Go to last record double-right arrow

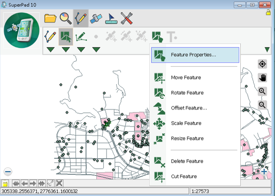(42, 184)
